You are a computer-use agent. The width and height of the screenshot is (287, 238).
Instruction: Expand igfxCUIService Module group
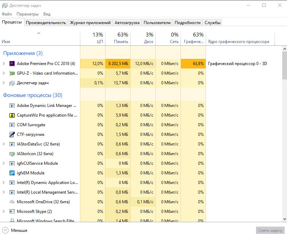[4, 163]
